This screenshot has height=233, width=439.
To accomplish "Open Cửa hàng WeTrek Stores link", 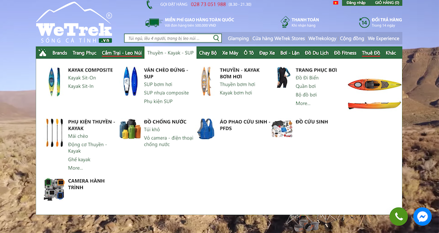I will (278, 38).
